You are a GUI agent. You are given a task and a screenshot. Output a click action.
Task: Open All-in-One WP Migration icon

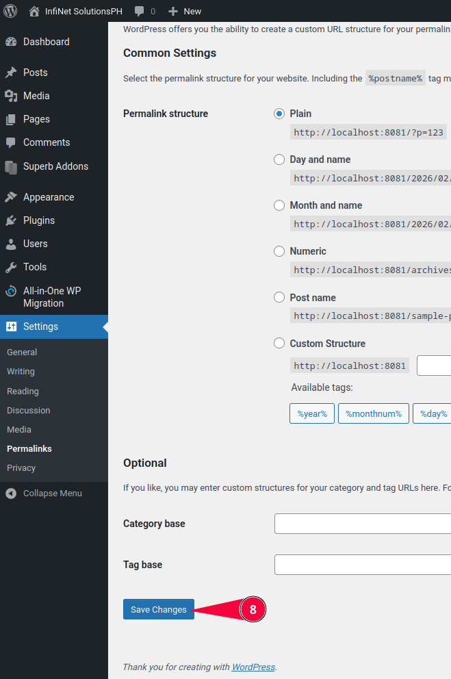tap(11, 291)
